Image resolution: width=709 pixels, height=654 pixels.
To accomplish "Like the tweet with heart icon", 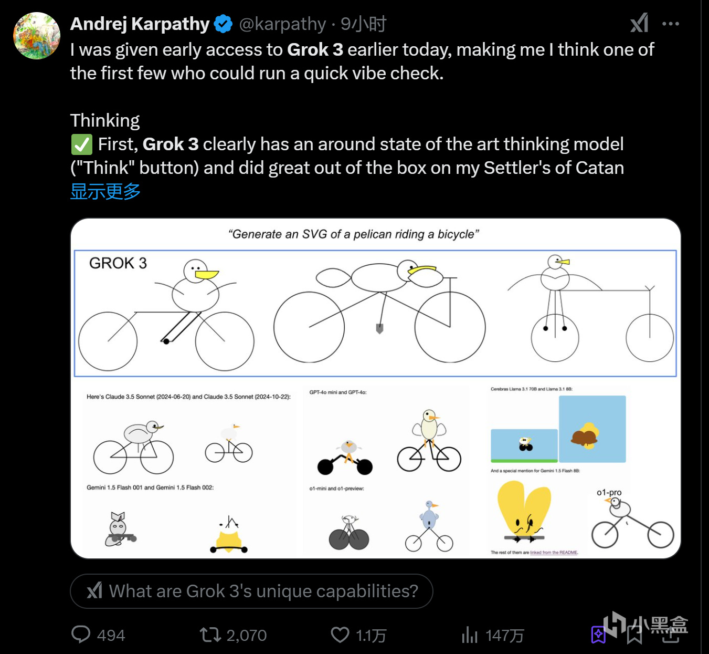I will pyautogui.click(x=340, y=635).
